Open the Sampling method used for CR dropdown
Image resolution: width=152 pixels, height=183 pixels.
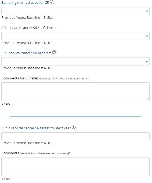click(x=75, y=11)
